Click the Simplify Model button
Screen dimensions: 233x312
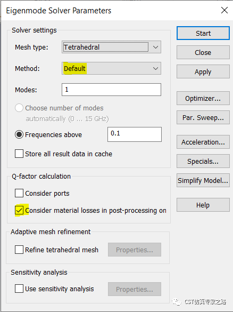coord(203,180)
